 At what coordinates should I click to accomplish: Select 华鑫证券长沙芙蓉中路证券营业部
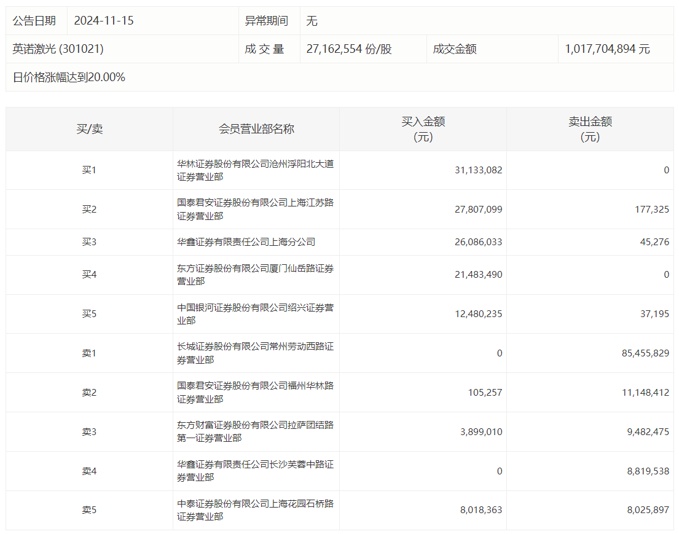pos(256,471)
